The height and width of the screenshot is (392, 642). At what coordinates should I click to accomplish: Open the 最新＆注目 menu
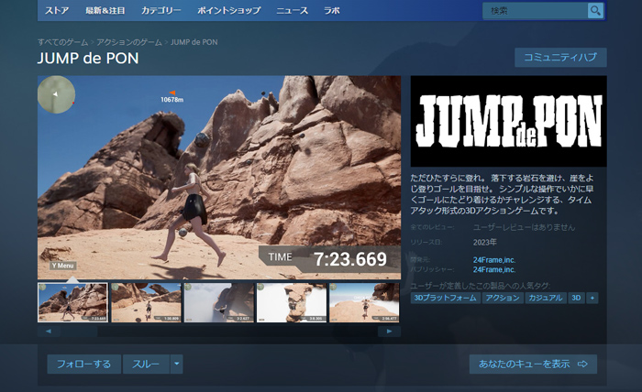(x=105, y=11)
